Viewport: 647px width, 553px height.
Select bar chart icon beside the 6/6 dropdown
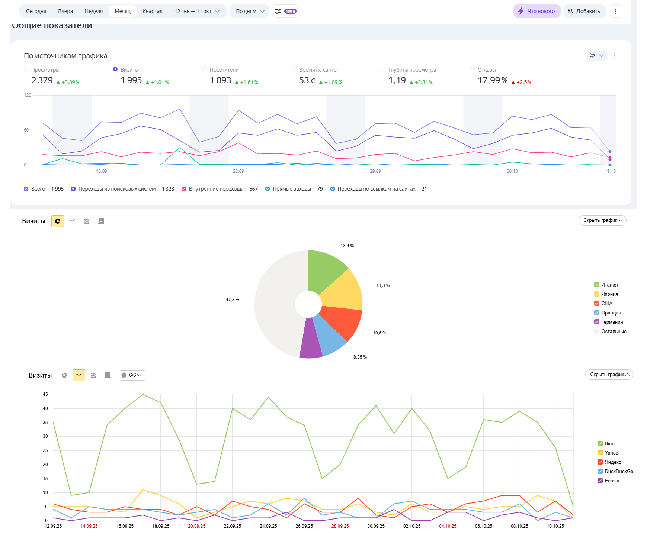coord(108,375)
